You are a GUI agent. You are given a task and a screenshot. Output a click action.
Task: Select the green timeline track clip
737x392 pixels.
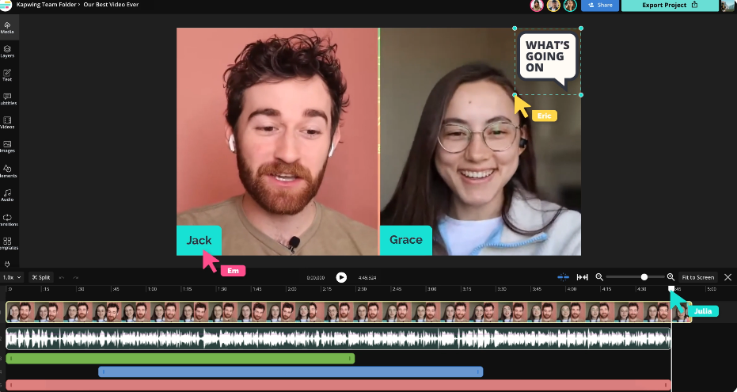(x=180, y=359)
